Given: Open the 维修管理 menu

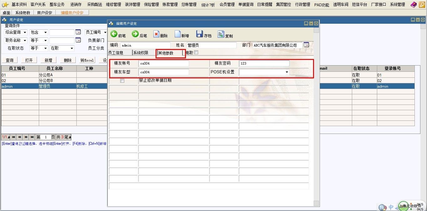Looking at the screenshot, I should coord(113,4).
